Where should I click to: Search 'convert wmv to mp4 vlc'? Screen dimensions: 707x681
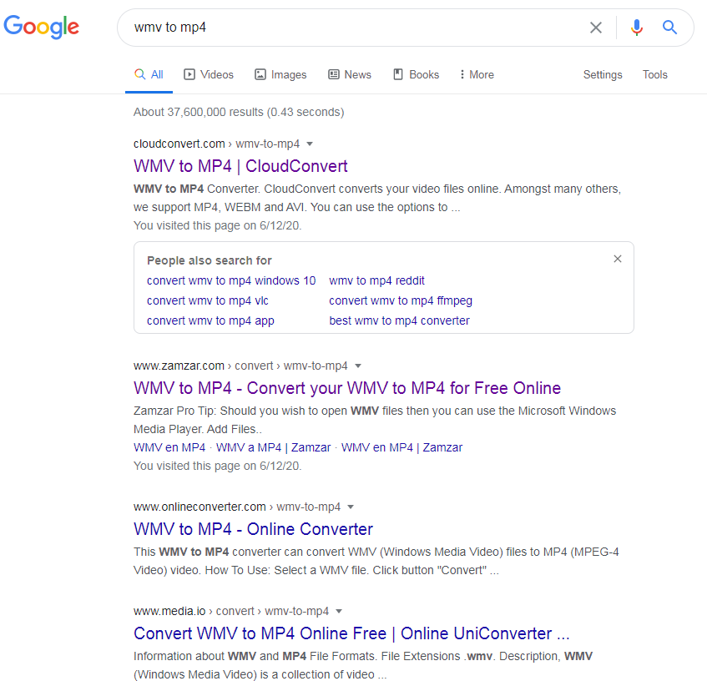[x=208, y=300]
